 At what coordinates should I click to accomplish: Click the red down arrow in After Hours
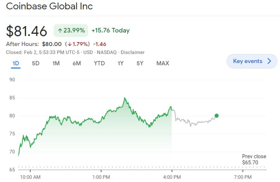tap(70, 44)
